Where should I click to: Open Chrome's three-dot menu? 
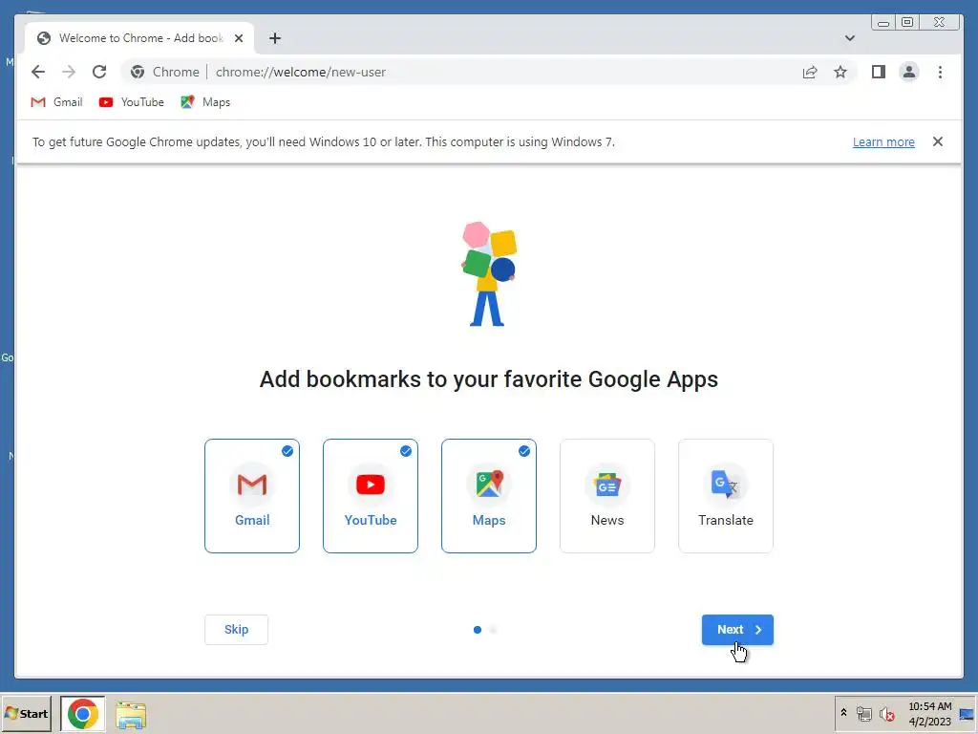click(x=940, y=72)
